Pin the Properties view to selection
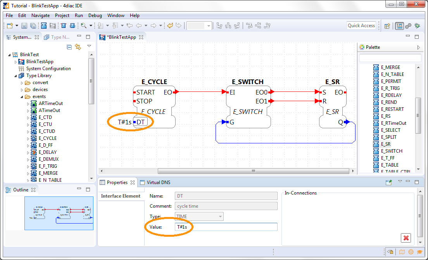This screenshot has width=428, height=260. pos(389,182)
